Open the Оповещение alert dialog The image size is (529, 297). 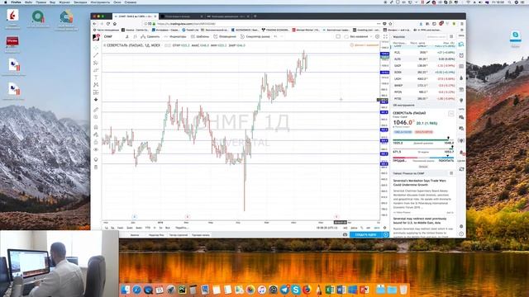225,36
